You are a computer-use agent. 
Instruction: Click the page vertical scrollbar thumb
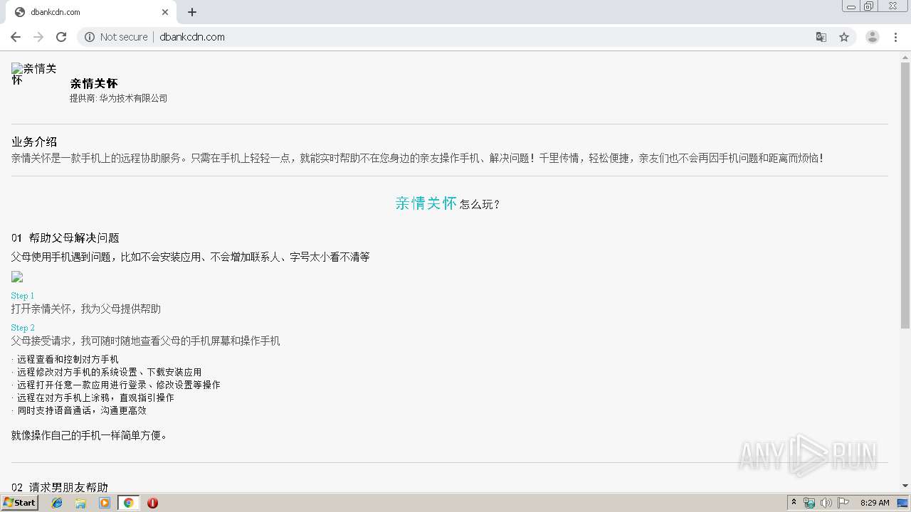click(x=905, y=196)
